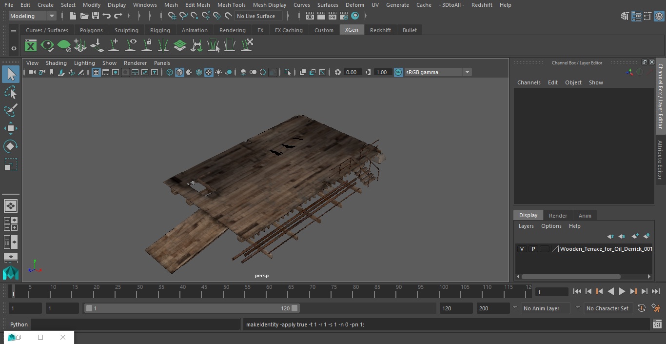Switch to the Render layer tab
This screenshot has height=344, width=666.
pyautogui.click(x=558, y=216)
